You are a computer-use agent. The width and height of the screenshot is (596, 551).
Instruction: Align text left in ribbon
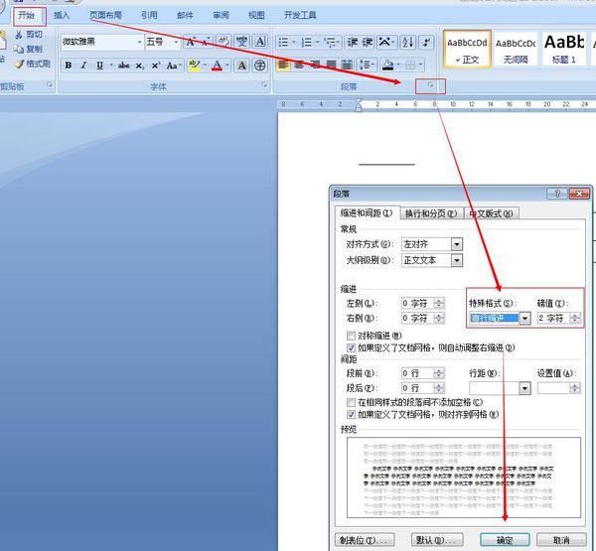pos(283,65)
